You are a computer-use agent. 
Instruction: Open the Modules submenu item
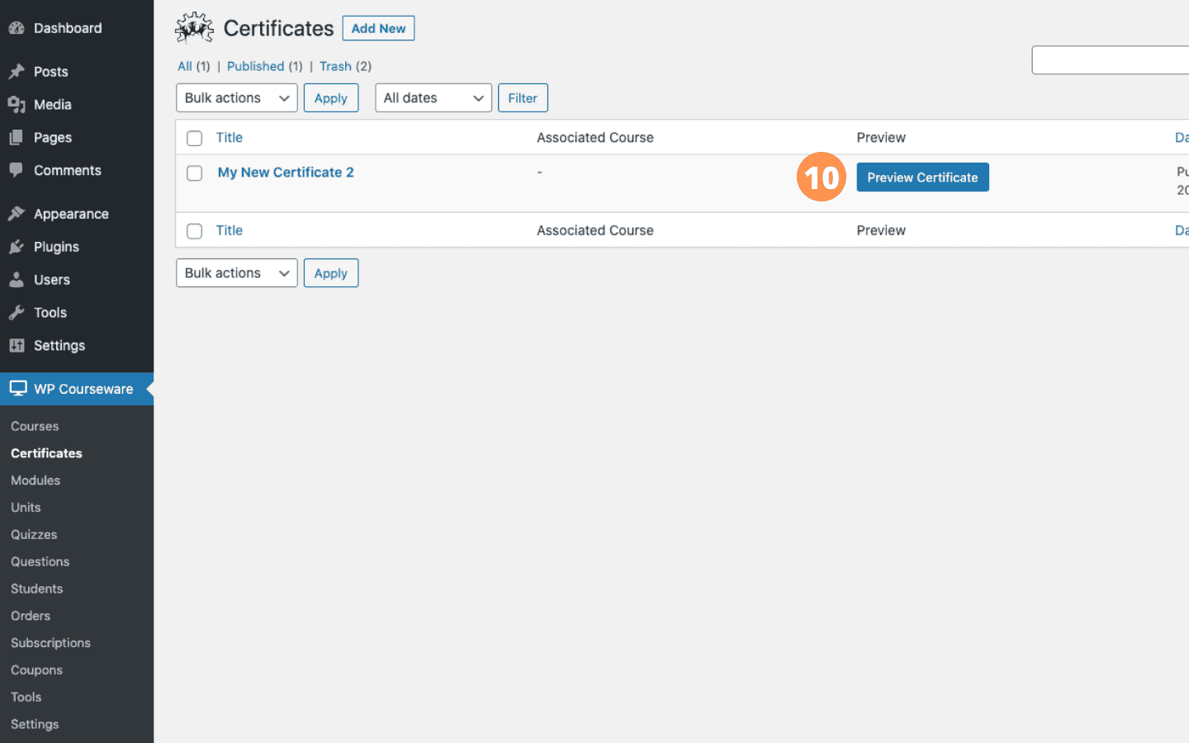click(x=36, y=480)
